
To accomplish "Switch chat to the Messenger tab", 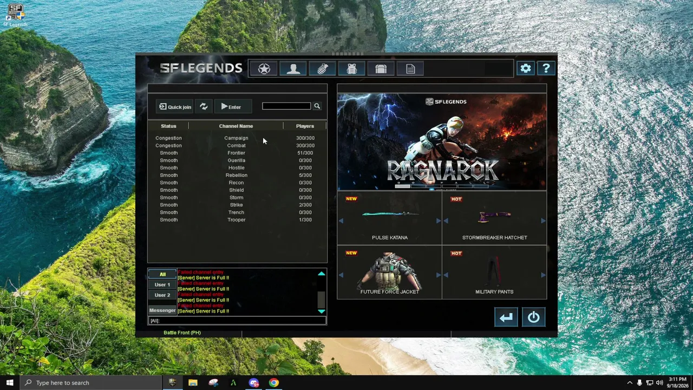I will pyautogui.click(x=162, y=310).
